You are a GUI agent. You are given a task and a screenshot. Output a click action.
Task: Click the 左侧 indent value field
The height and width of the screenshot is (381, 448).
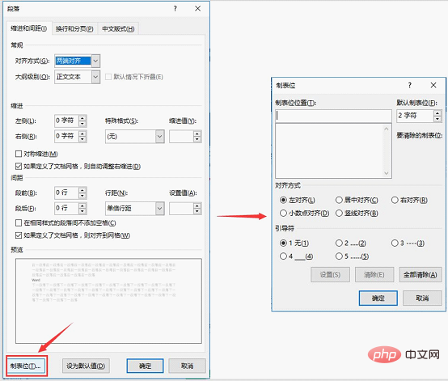[66, 121]
